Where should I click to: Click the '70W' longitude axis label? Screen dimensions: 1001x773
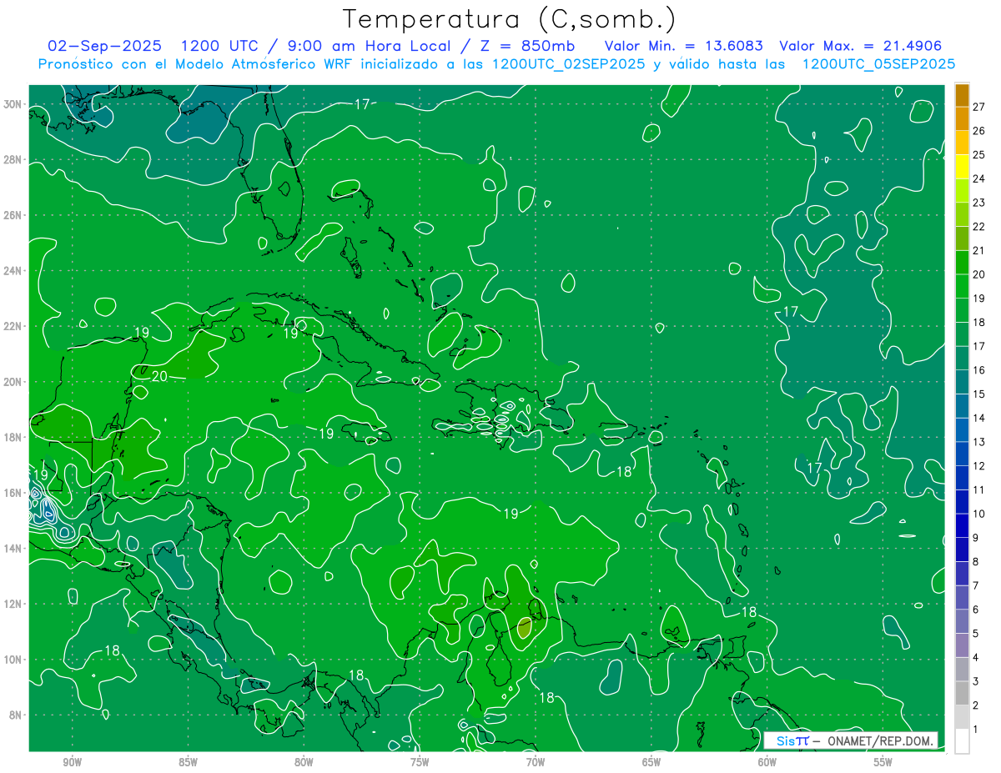(x=536, y=762)
